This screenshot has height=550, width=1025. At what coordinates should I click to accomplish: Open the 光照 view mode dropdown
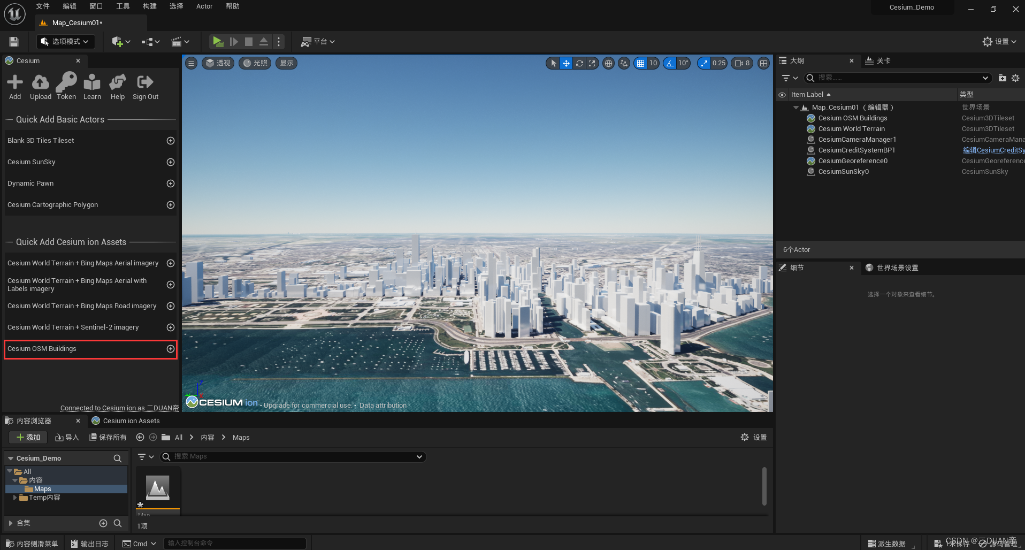click(255, 63)
